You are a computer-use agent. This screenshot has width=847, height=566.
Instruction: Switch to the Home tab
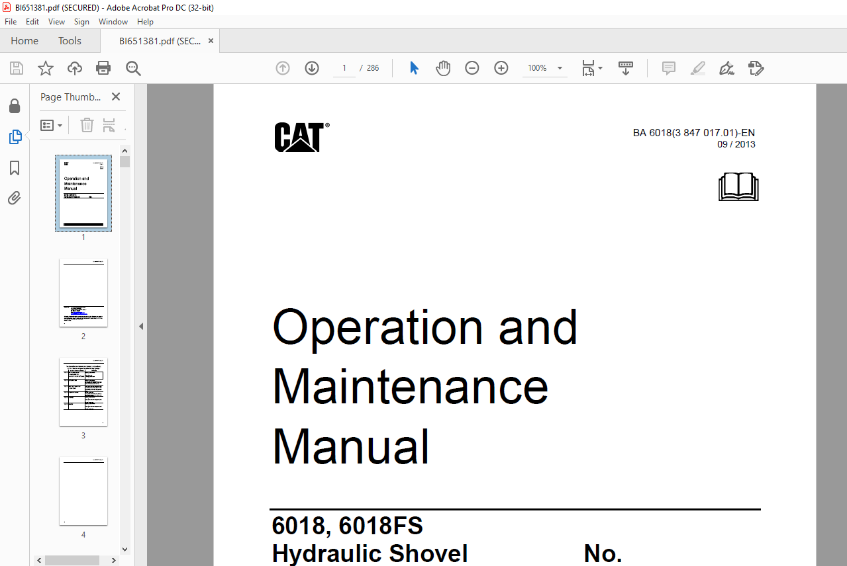[x=25, y=41]
